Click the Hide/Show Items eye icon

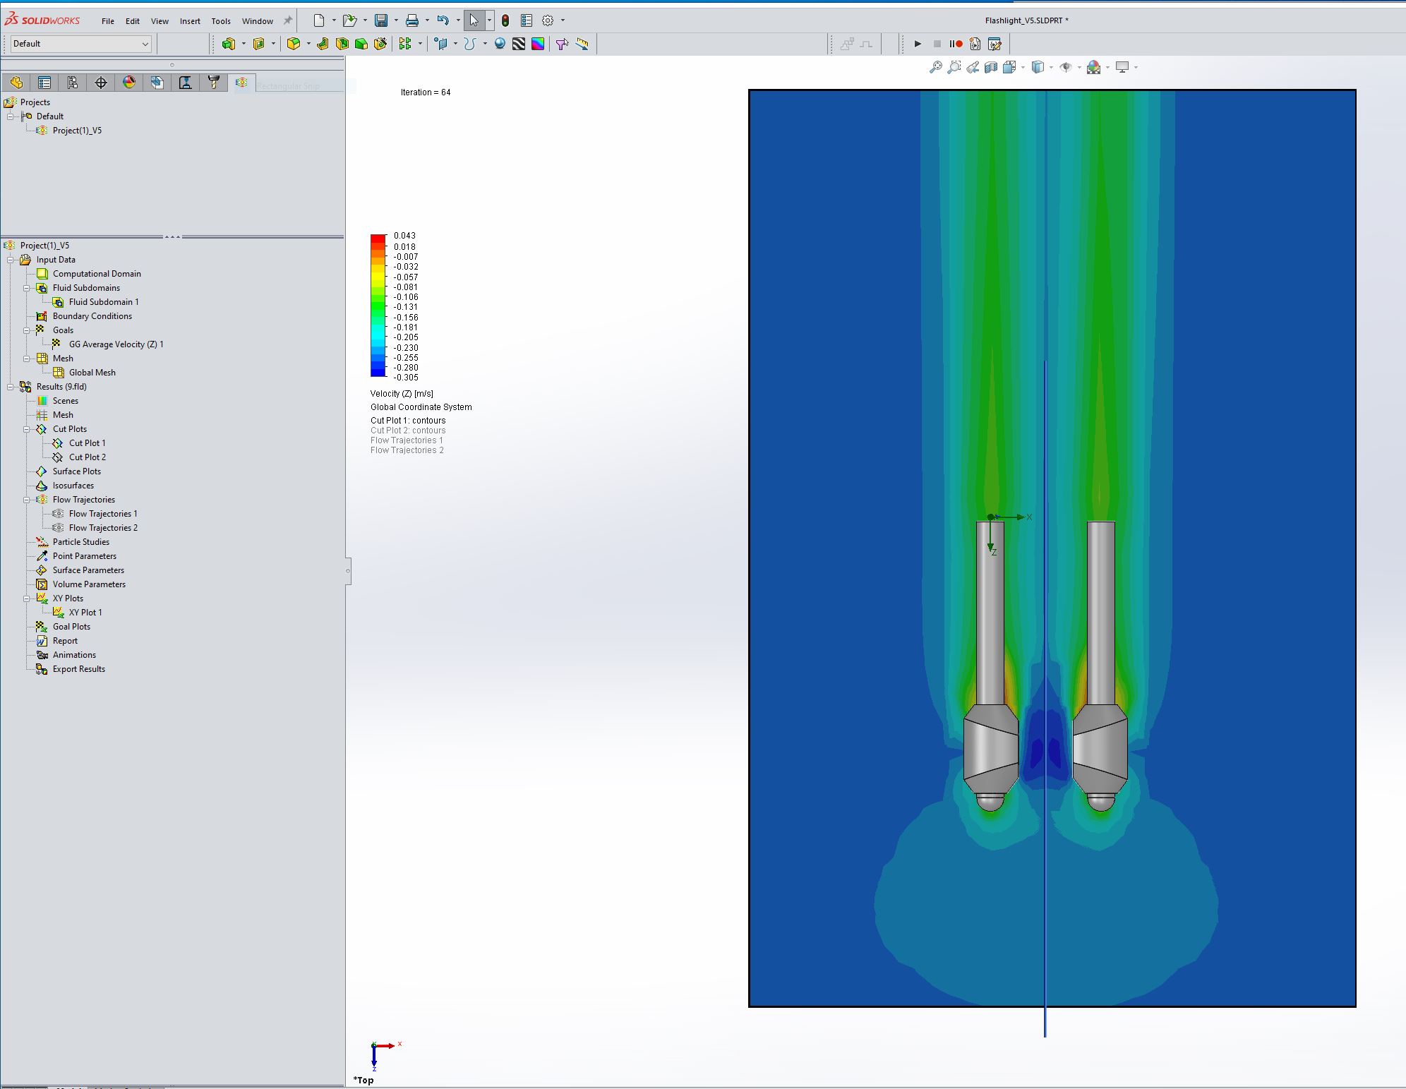point(1066,67)
